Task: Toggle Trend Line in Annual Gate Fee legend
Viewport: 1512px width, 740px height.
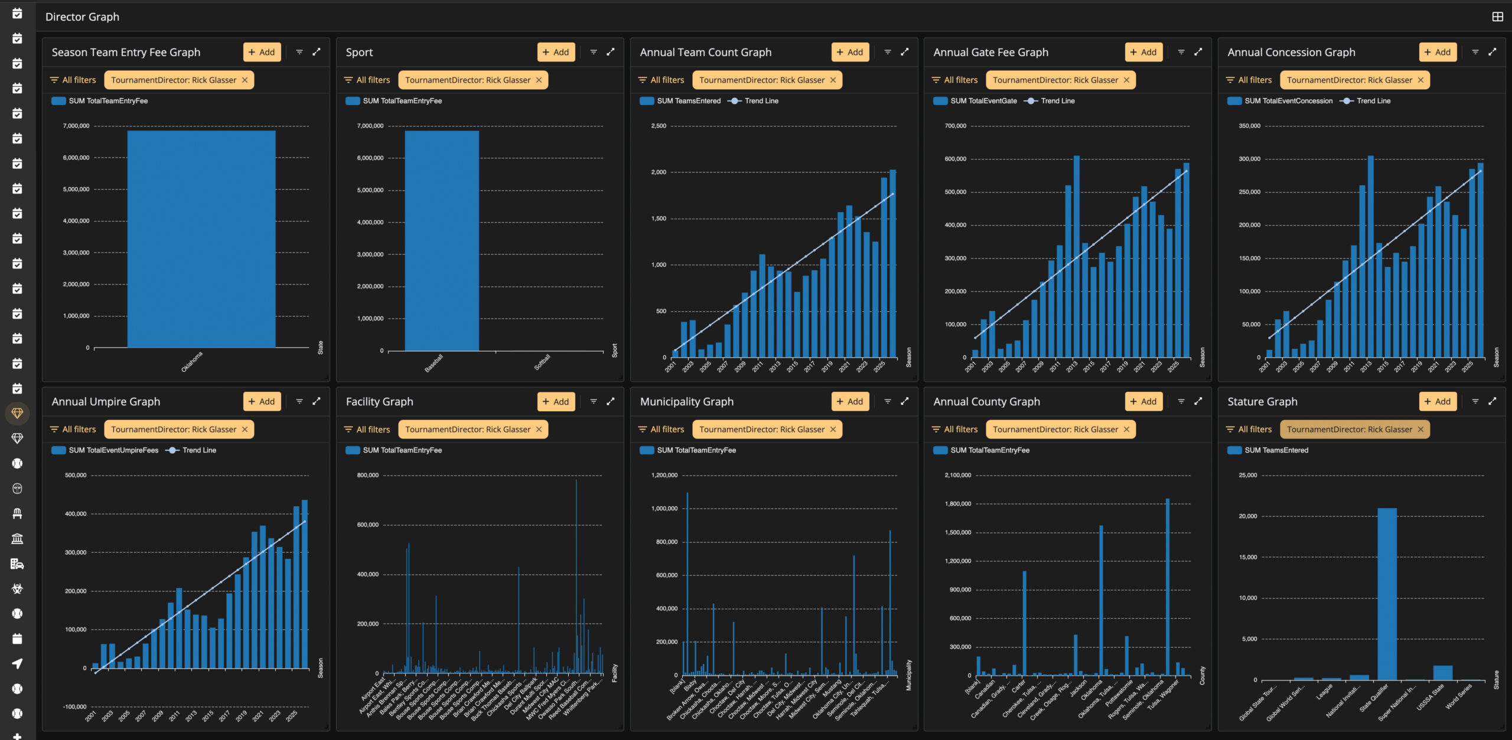Action: tap(1049, 101)
